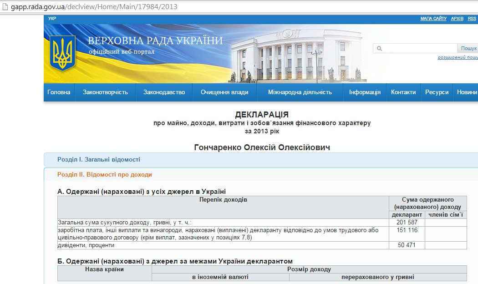
Task: Click the Ukrainian trident coat of arms
Action: tap(62, 54)
